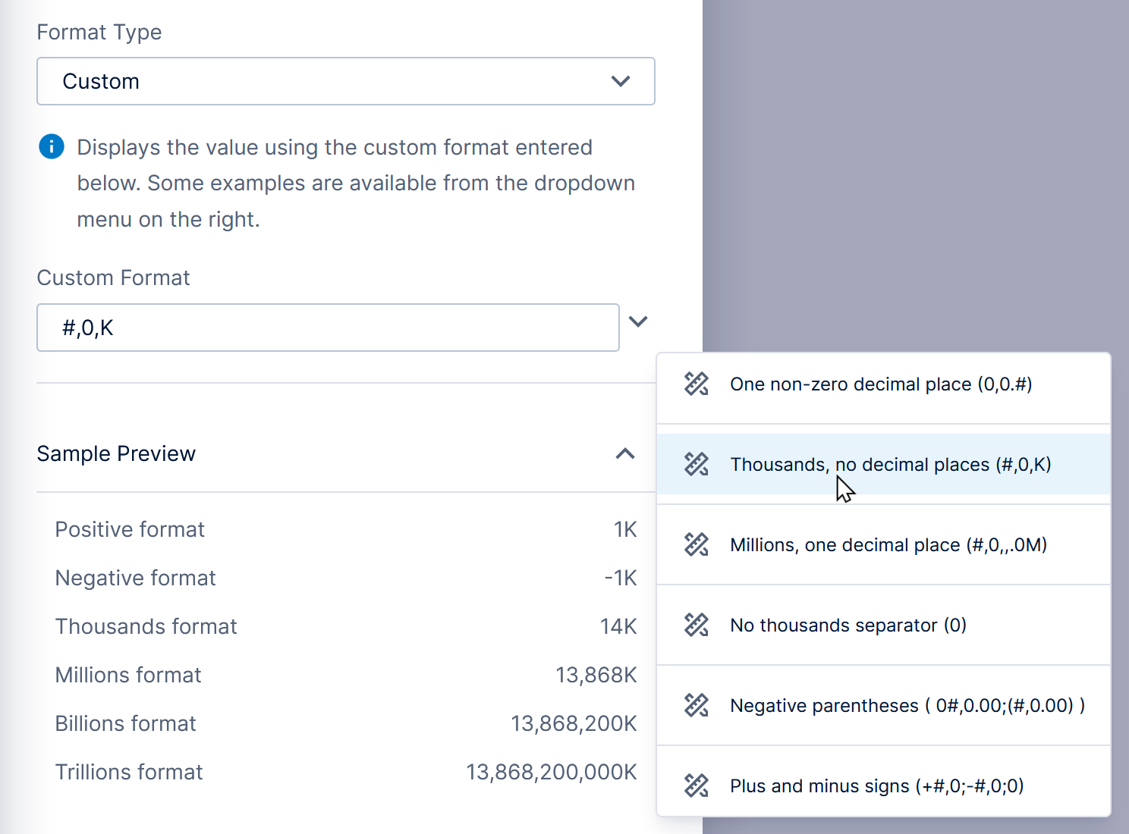Toggle the custom format examples dropdown arrow

[x=638, y=321]
